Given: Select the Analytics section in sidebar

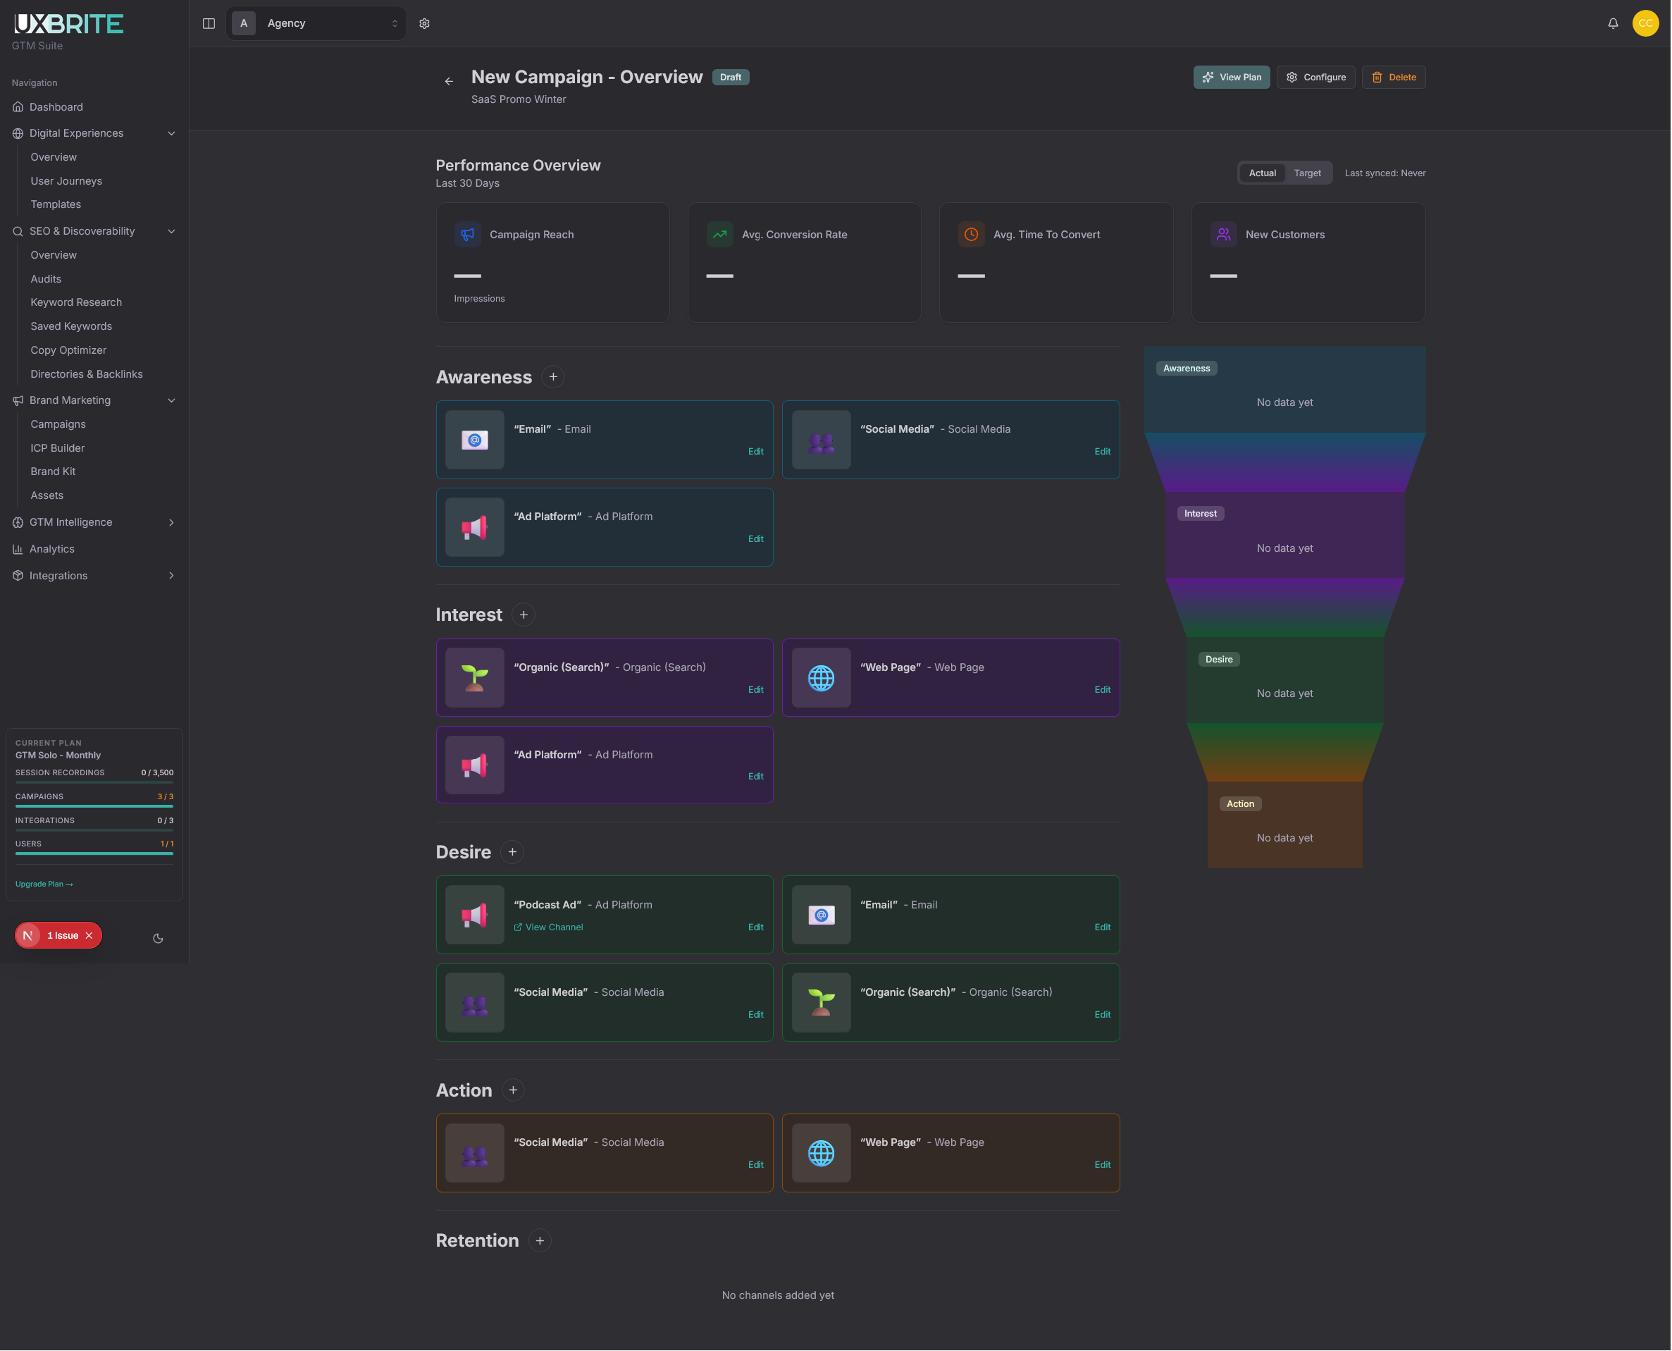Looking at the screenshot, I should 53,548.
